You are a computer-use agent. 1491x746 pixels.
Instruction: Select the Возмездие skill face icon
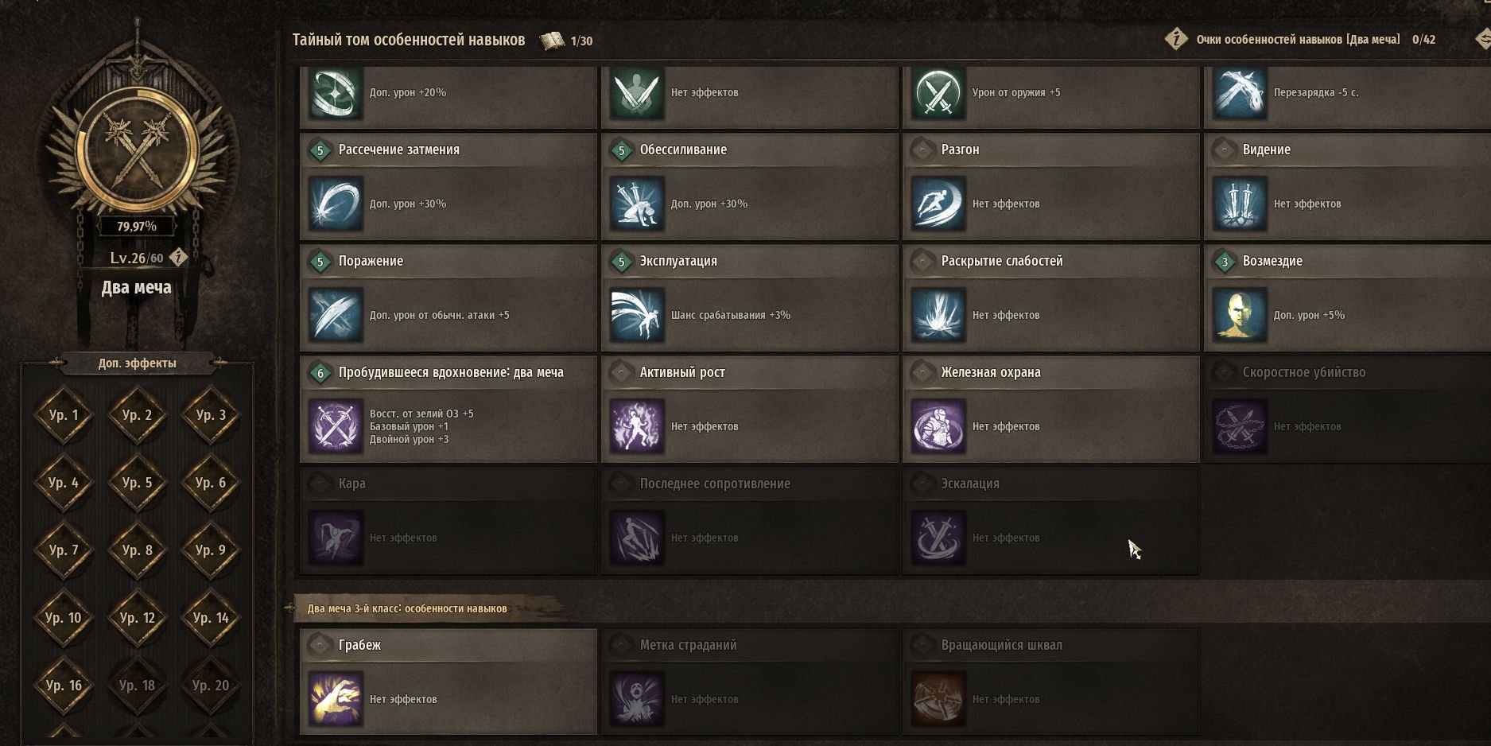(x=1239, y=315)
